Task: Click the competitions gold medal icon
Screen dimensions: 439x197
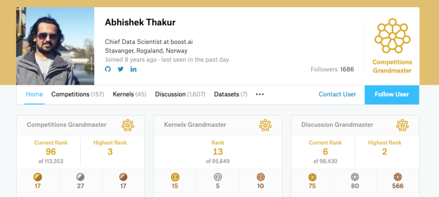Action: point(38,177)
